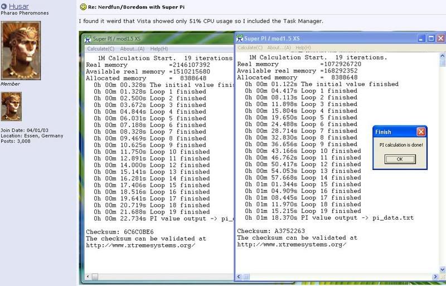Click the xtremesystems.org URL in right window
The image size is (446, 286).
[292, 244]
